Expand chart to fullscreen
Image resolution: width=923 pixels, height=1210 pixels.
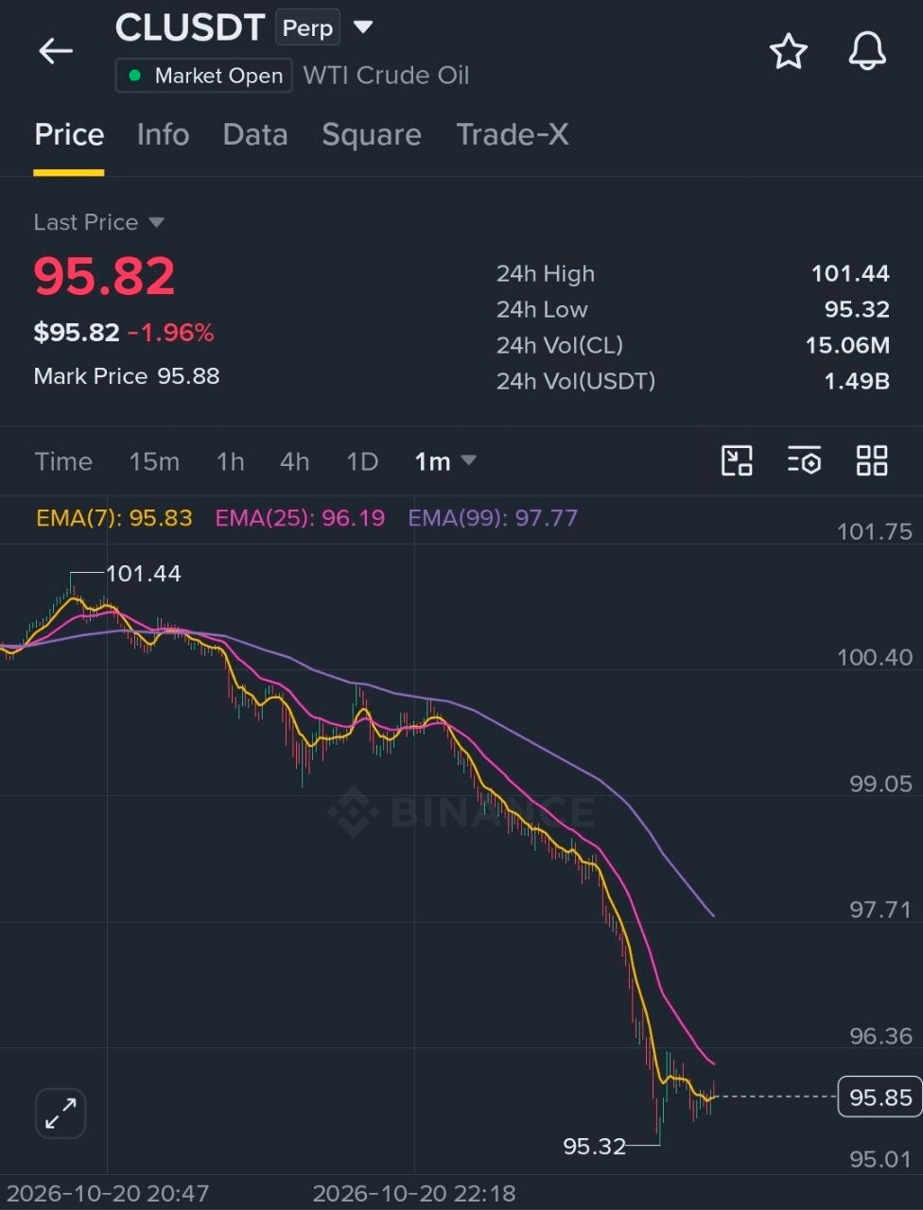[x=61, y=1113]
